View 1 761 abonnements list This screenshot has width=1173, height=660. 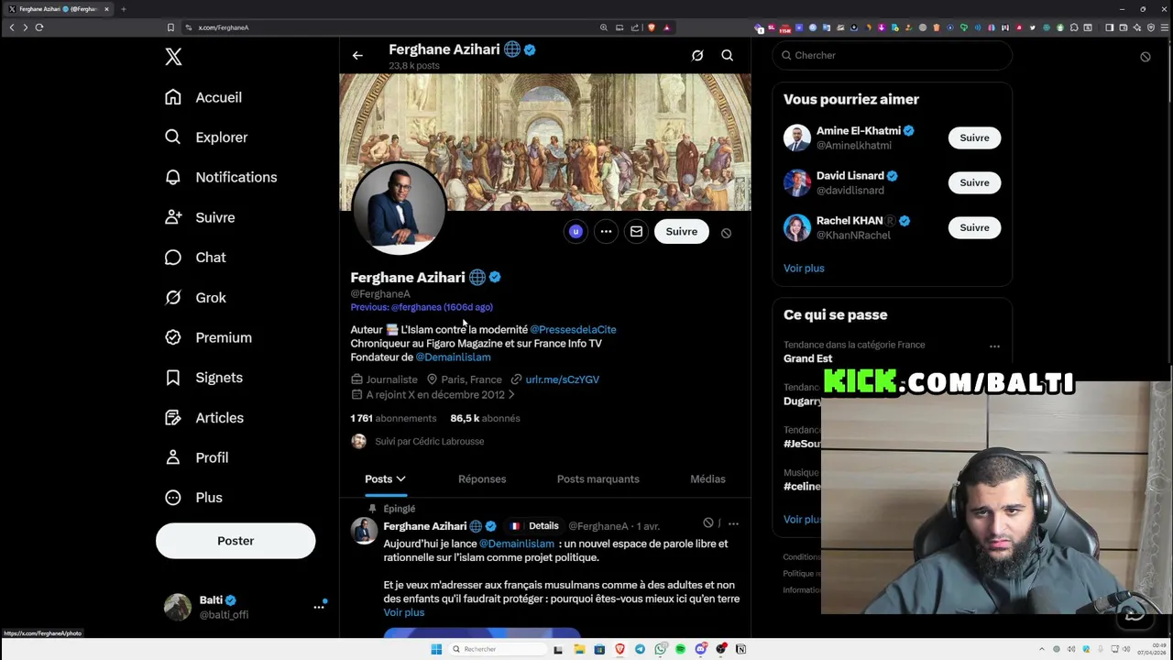click(393, 418)
